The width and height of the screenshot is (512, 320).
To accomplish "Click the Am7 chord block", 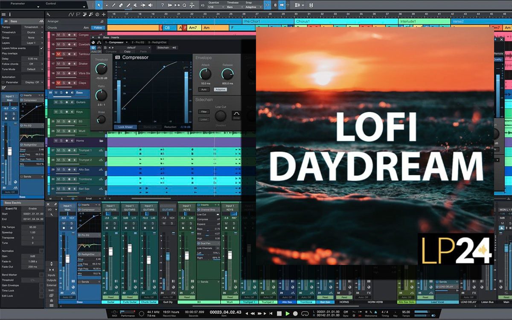I will (x=194, y=28).
